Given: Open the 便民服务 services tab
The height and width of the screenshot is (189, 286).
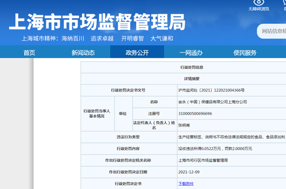Looking at the screenshot, I should (x=245, y=53).
